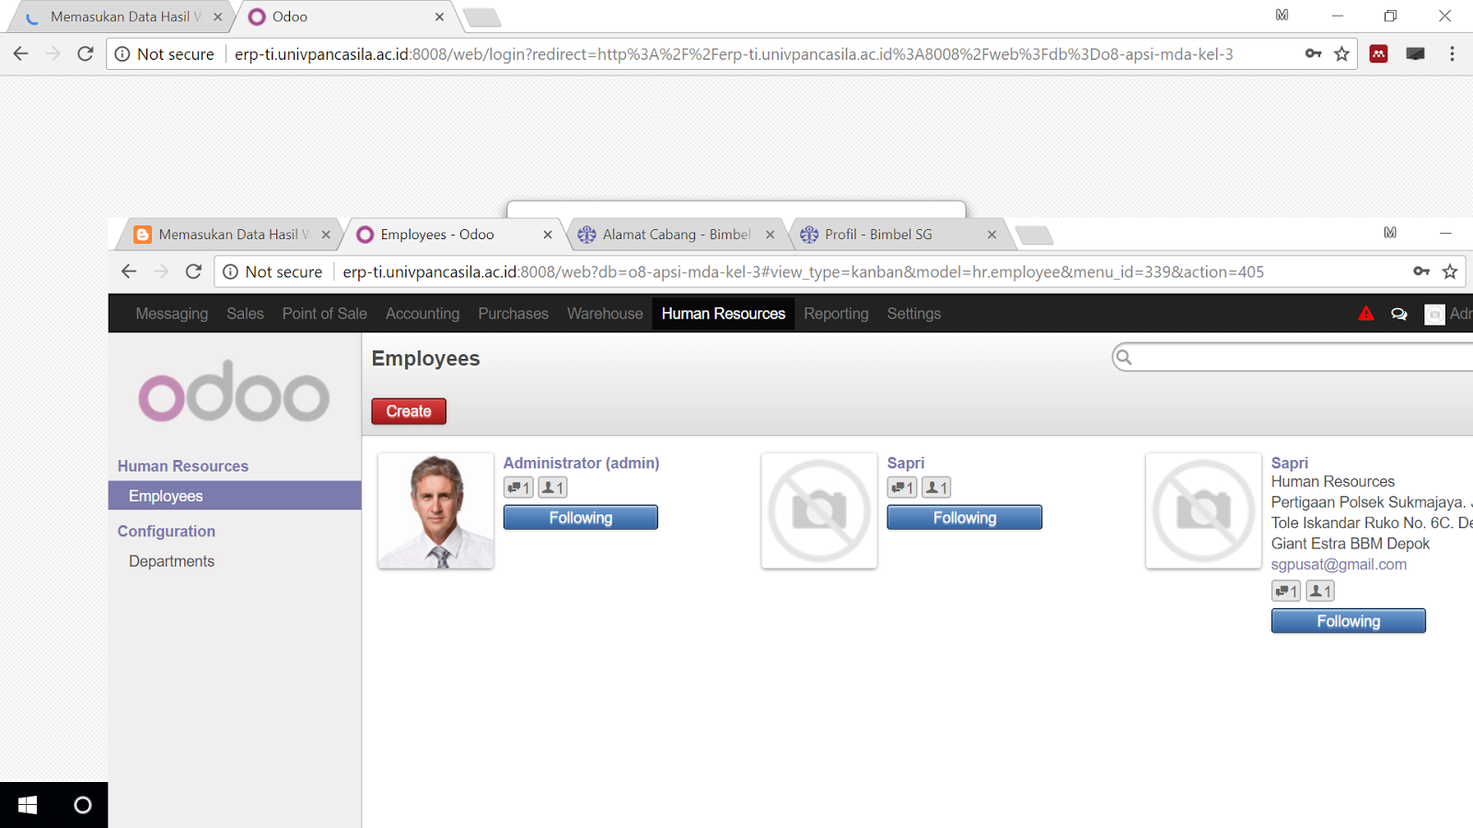Click the follower count icon under sgpusat@gmail.com
The width and height of the screenshot is (1473, 828).
click(1320, 591)
